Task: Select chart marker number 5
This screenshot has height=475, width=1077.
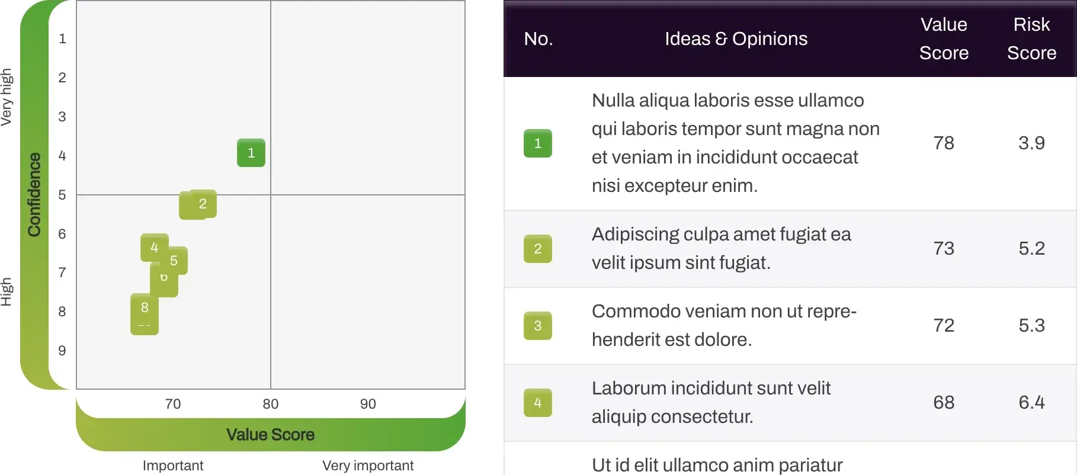Action: 175,260
